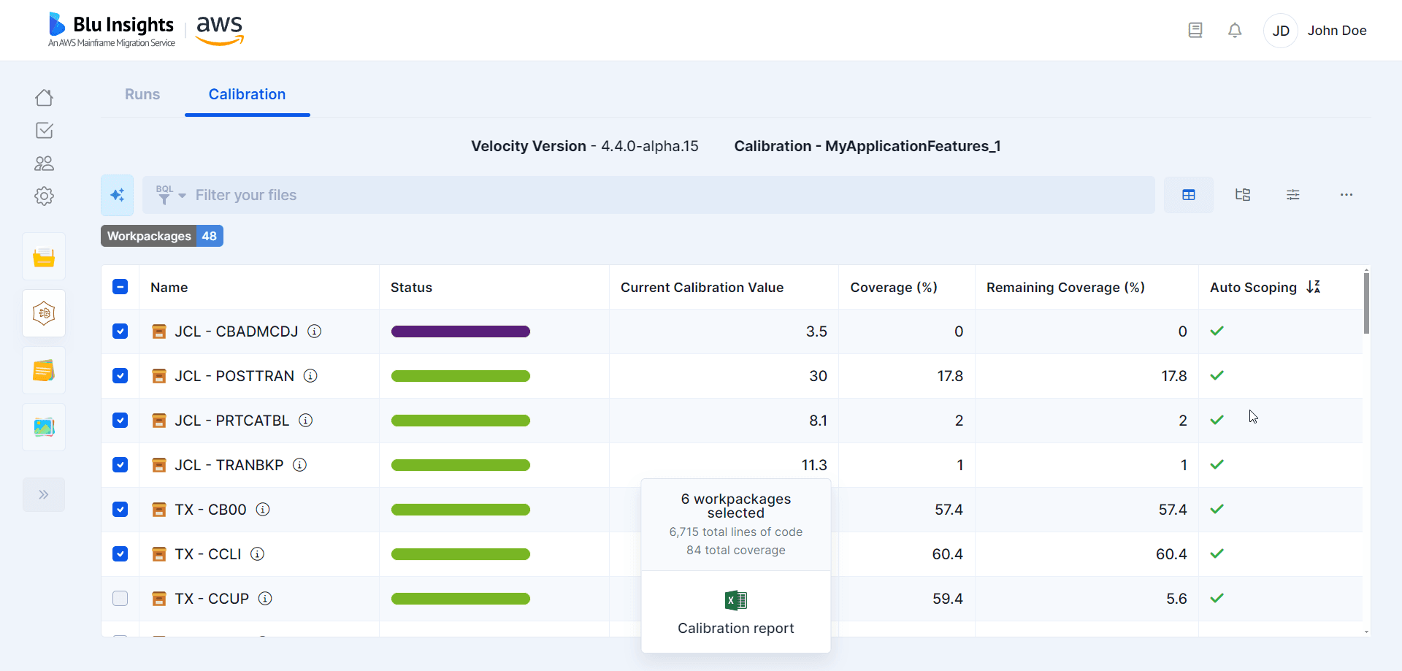
Task: Click the archive icon beside JCL - TRANBKP
Action: tap(158, 465)
